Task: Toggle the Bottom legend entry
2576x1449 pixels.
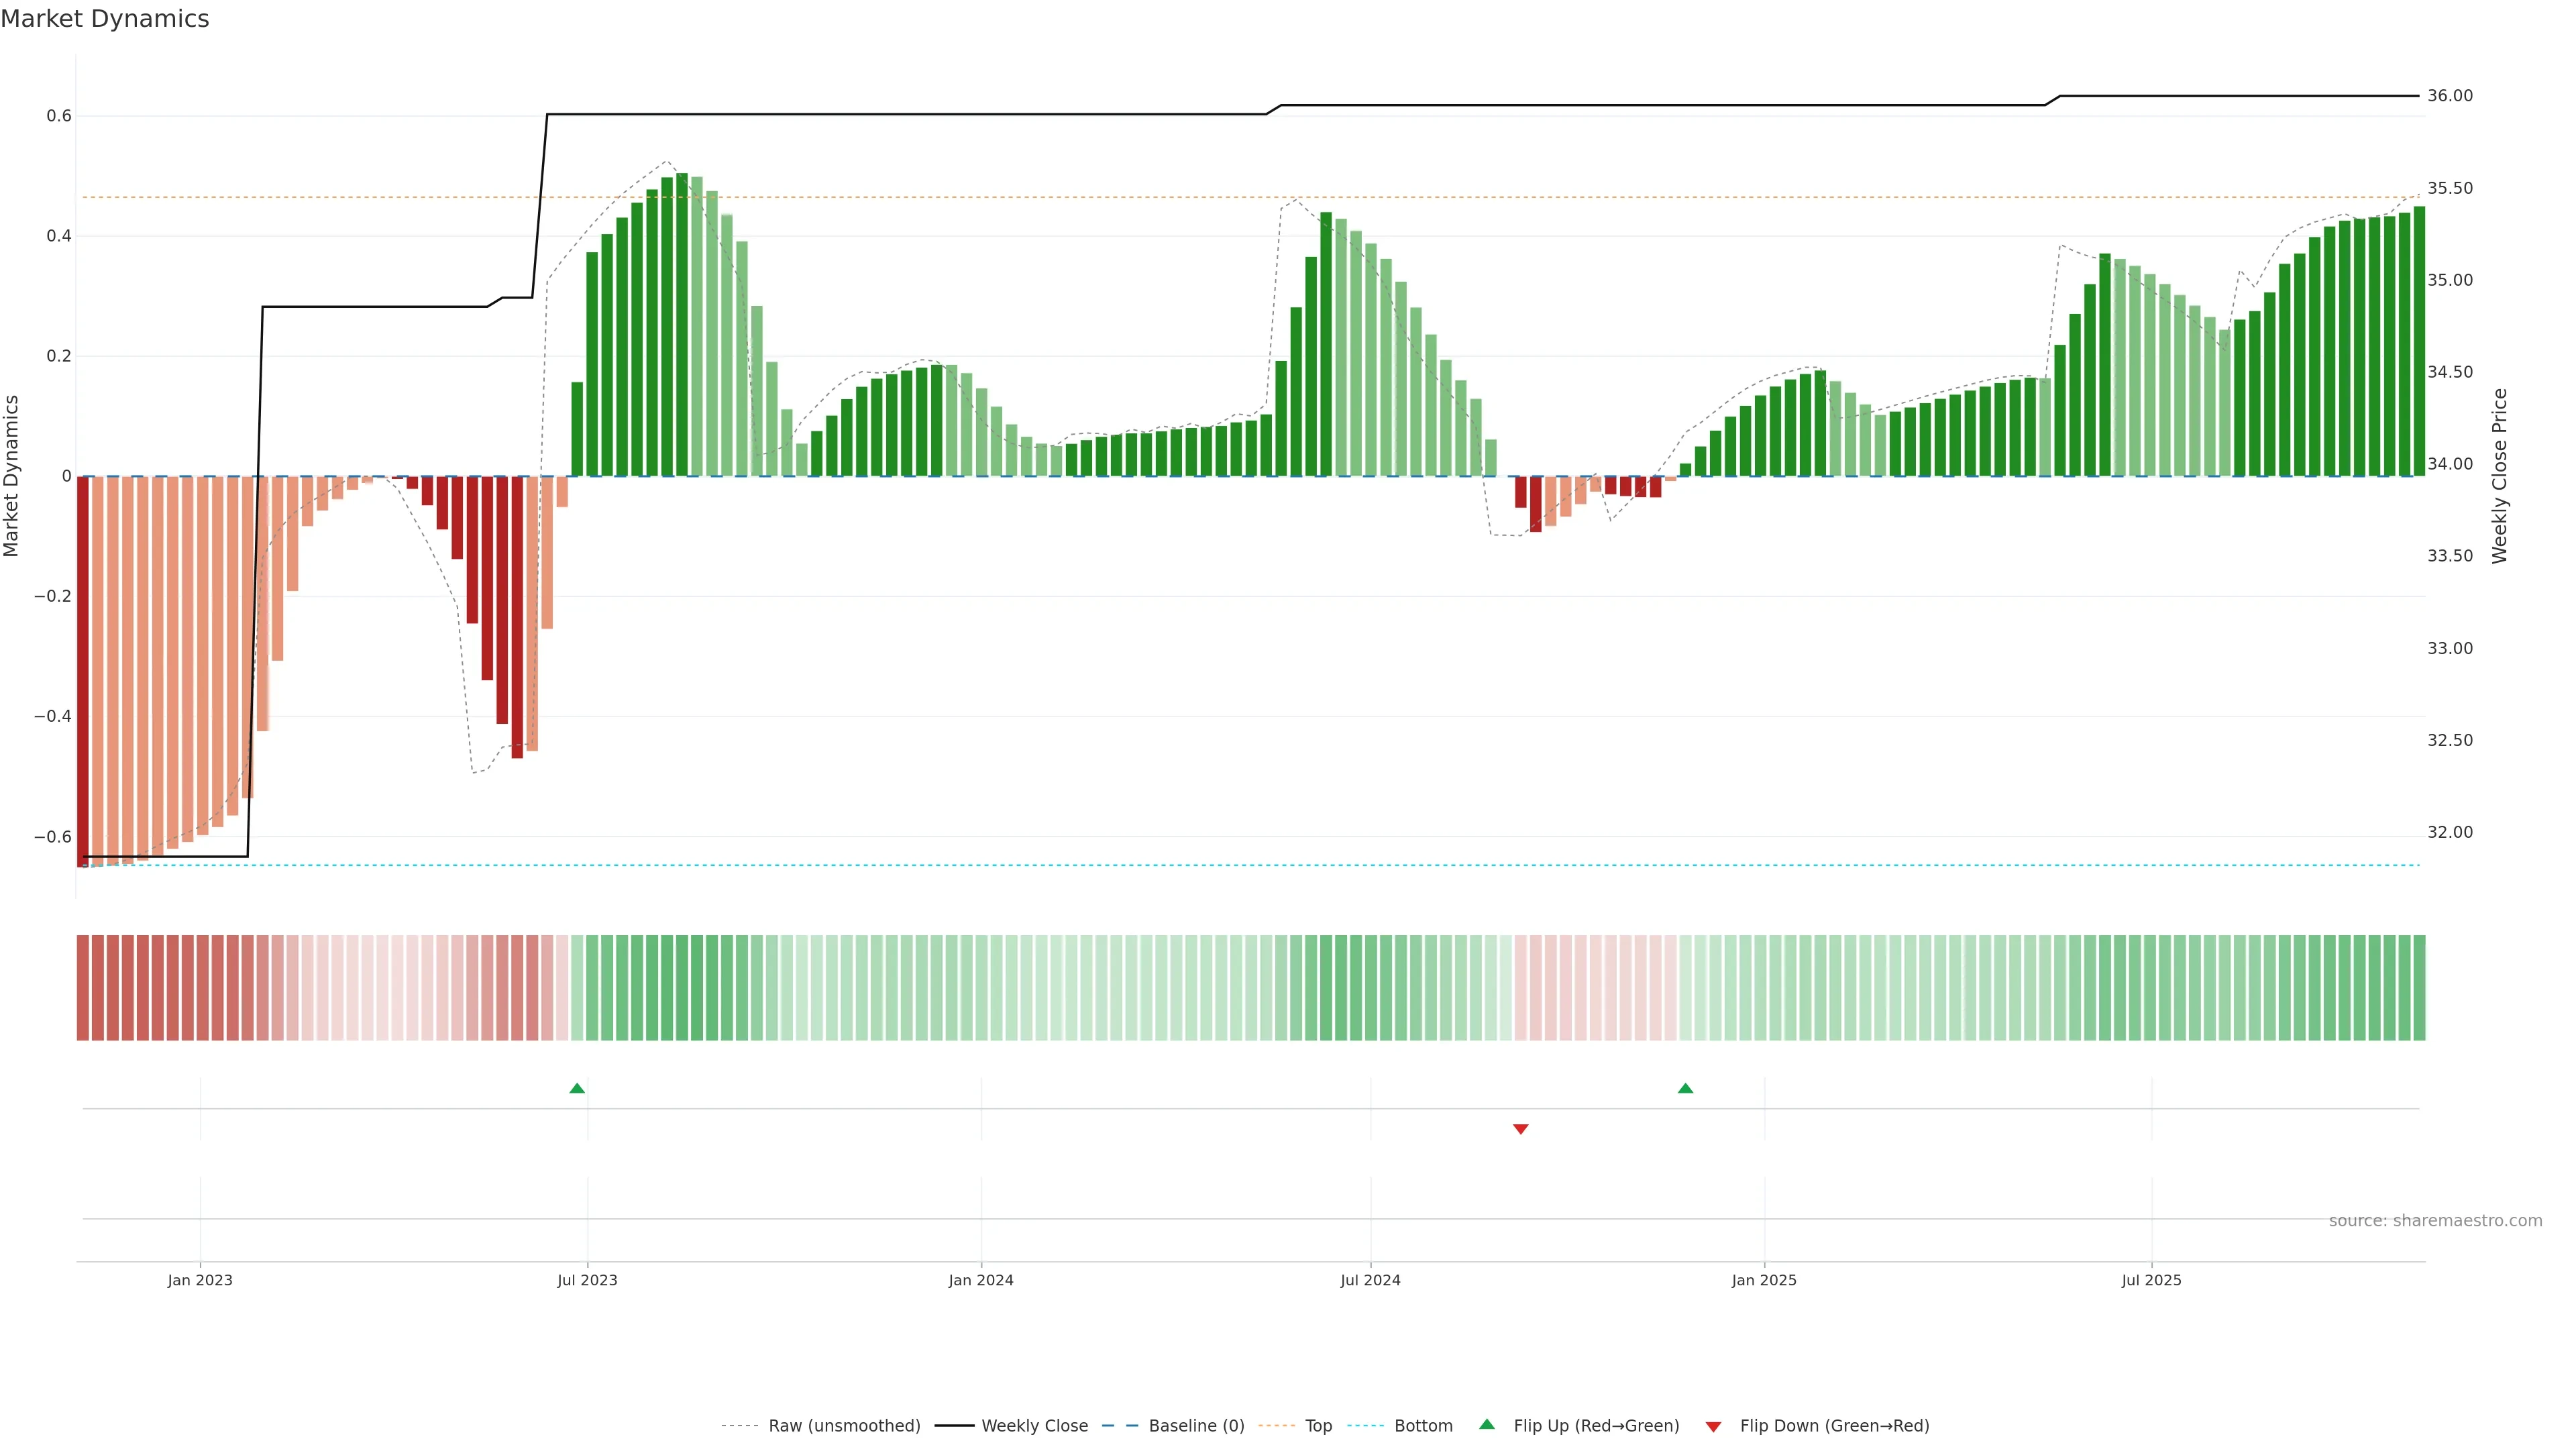Action: [1423, 1426]
